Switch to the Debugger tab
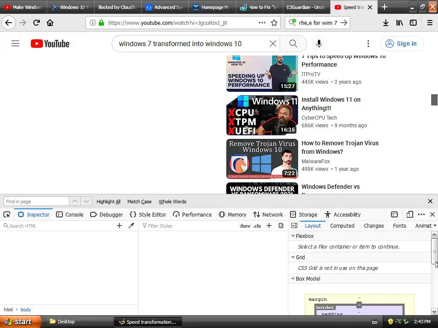 (x=107, y=214)
